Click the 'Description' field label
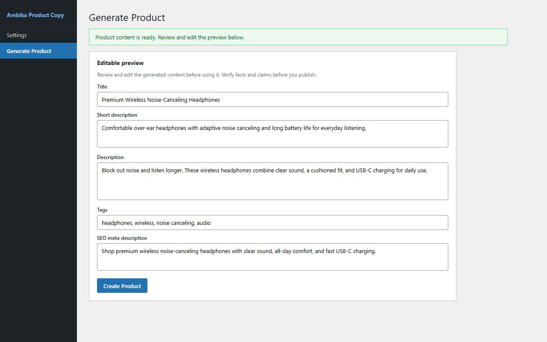Viewport: 547px width, 342px height. 110,157
